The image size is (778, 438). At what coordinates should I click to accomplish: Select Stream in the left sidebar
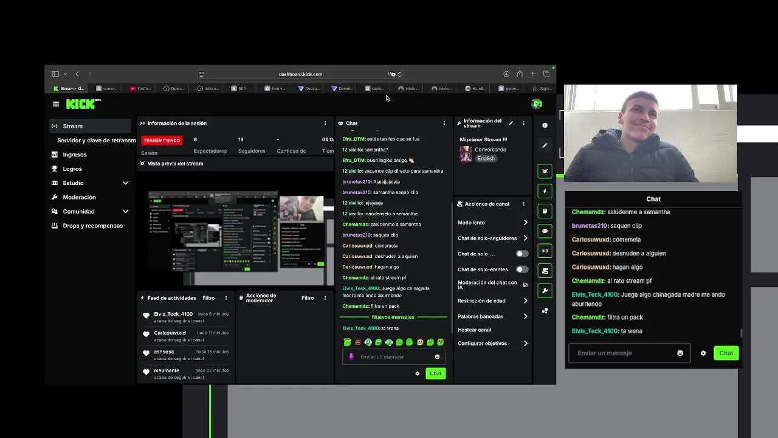pyautogui.click(x=90, y=126)
